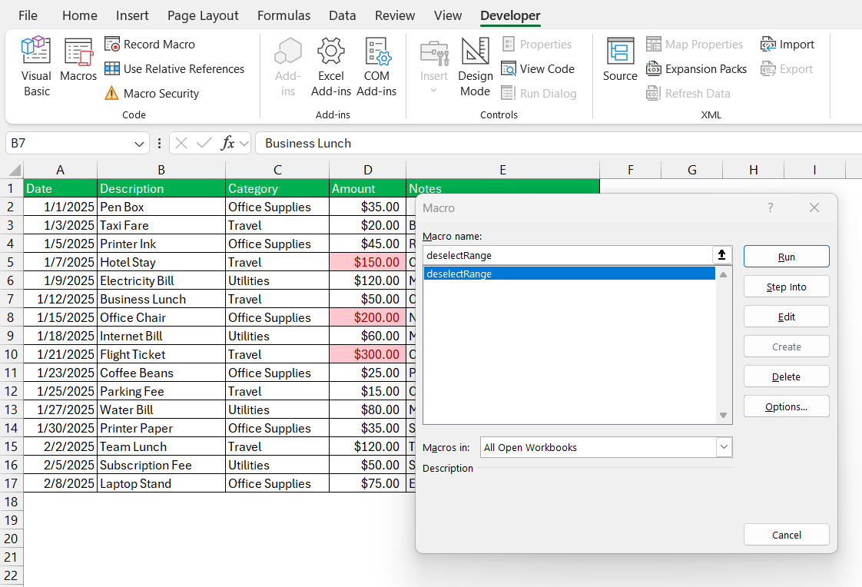This screenshot has width=862, height=587.
Task: Run the deselectRange macro
Action: (786, 257)
